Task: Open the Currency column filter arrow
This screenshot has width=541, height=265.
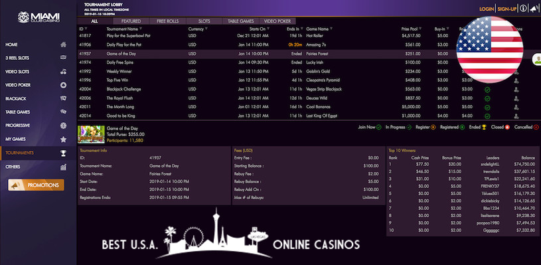Action: (206, 29)
